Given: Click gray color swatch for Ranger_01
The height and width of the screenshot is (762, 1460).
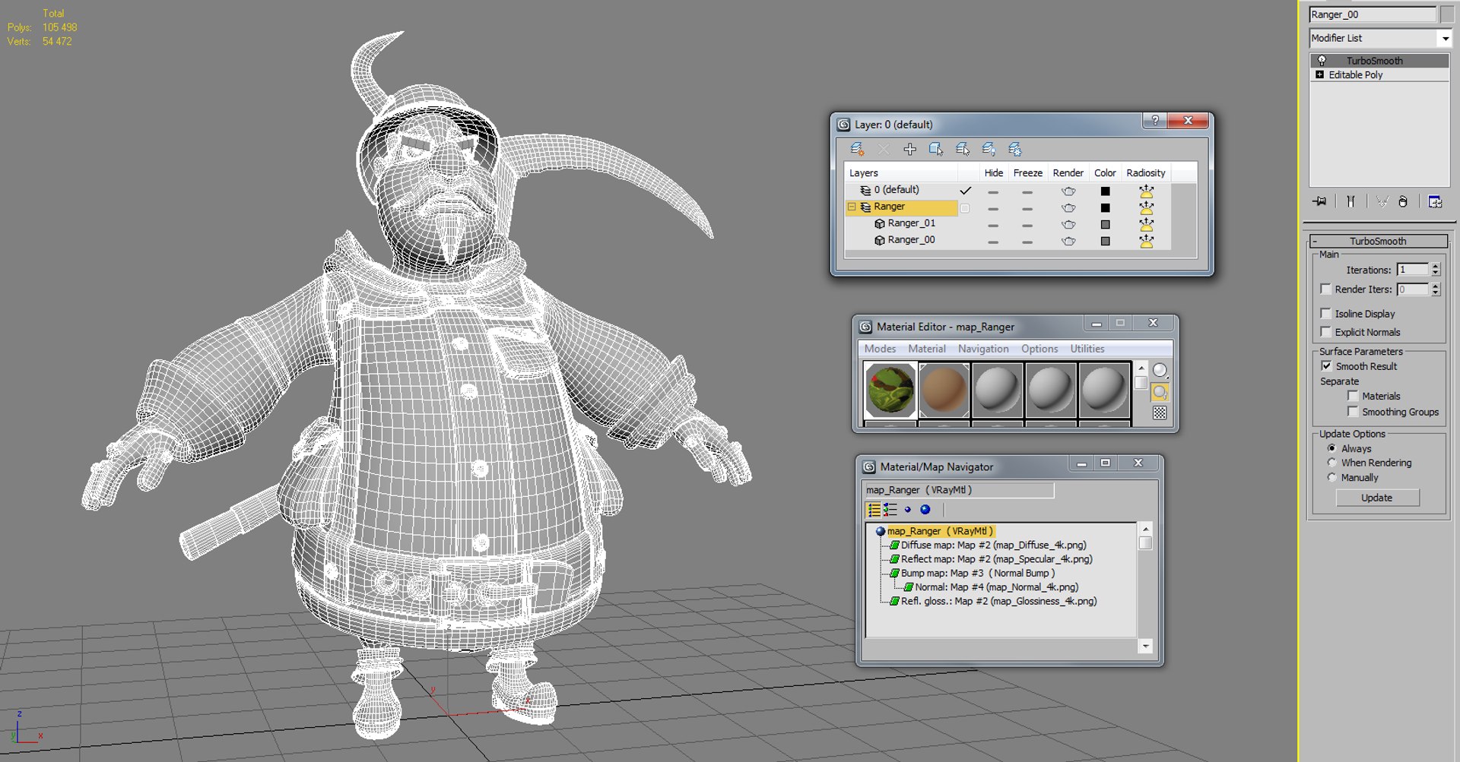Looking at the screenshot, I should (x=1105, y=224).
